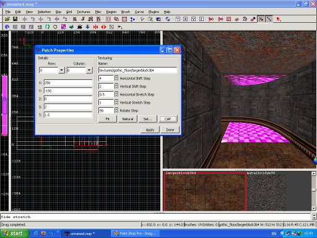This screenshot has height=238, width=317.
Task: Toggle the Scale Z lock button
Action: point(202,19)
